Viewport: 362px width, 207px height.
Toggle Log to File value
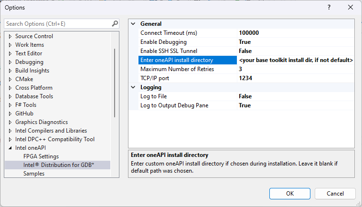245,96
